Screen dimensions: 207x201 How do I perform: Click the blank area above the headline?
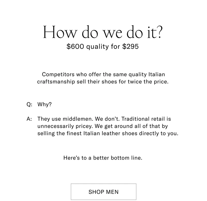point(103,12)
